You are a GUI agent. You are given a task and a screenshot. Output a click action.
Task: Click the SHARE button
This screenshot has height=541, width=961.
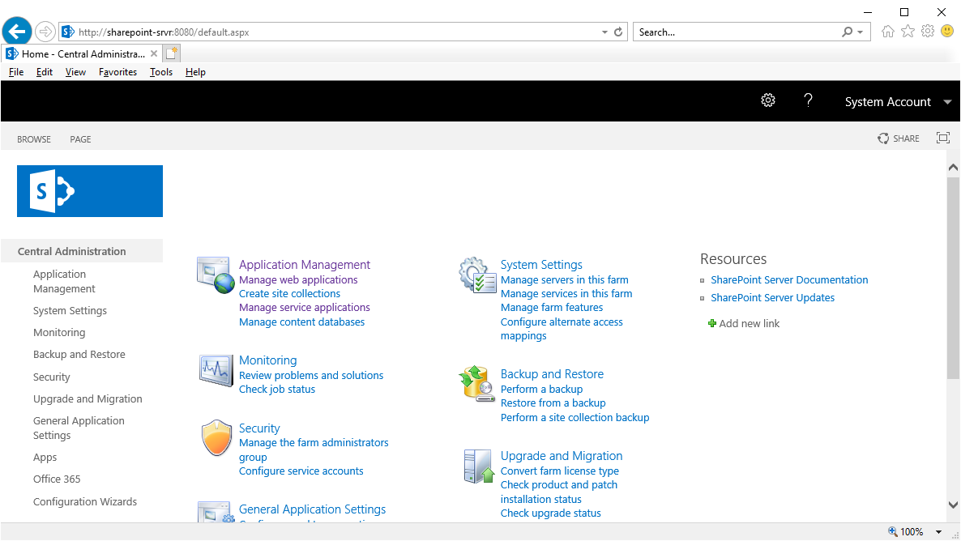coord(898,138)
